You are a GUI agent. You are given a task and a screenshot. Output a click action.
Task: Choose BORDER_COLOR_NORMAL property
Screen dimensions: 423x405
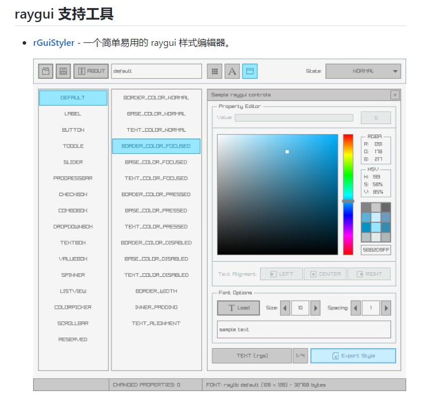[156, 97]
